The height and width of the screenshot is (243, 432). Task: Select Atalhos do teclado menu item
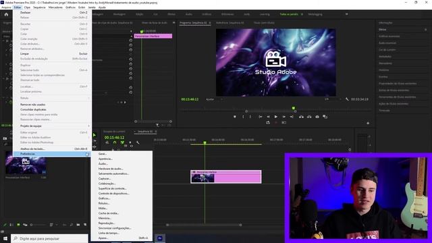(53, 148)
